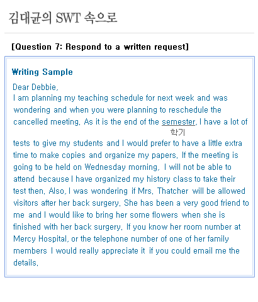The width and height of the screenshot is (258, 302).
Task: Click the word visitors in the letter
Action: [26, 203]
